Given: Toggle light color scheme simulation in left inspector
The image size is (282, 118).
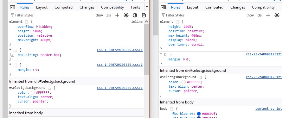Looking at the screenshot, I should (x=126, y=15).
